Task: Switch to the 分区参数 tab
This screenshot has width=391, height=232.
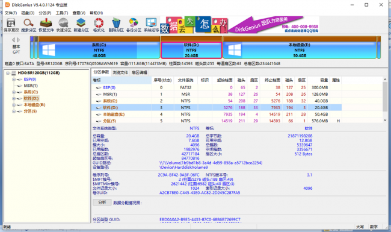Action: (x=101, y=72)
